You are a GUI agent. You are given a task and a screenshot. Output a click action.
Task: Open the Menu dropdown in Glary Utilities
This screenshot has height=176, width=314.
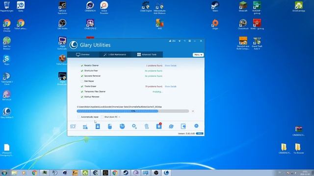(198, 55)
